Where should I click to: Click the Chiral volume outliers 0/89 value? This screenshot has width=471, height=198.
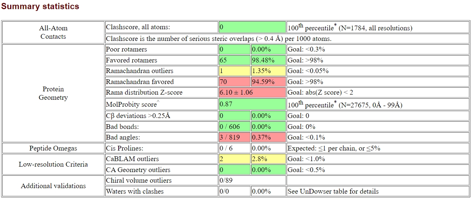pyautogui.click(x=226, y=180)
